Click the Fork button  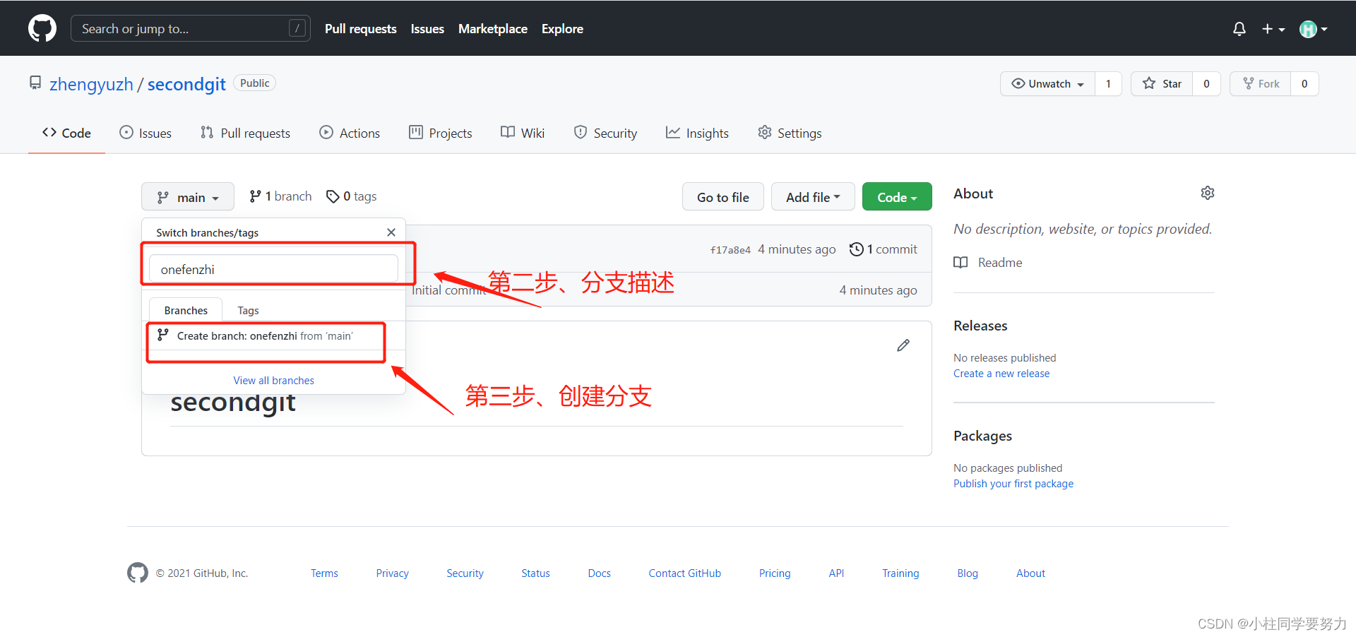click(x=1261, y=83)
